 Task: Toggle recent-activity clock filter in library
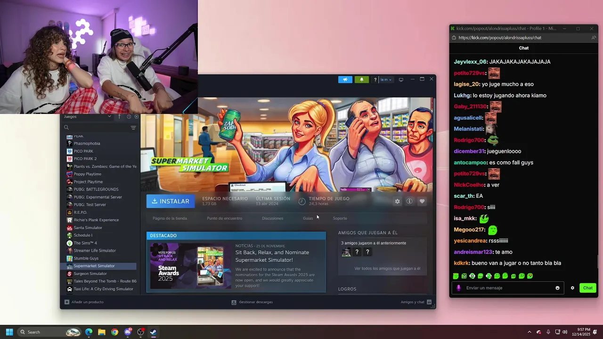click(x=129, y=116)
